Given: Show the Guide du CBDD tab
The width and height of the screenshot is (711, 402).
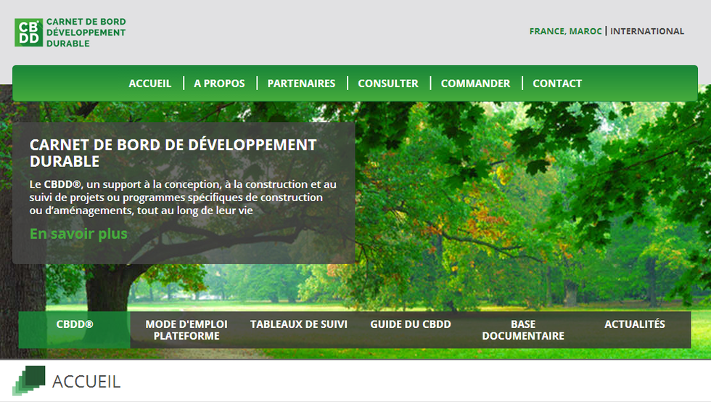Looking at the screenshot, I should pos(411,324).
